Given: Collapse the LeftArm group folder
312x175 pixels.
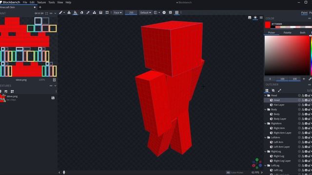Looking at the screenshot, I should click(x=265, y=138).
